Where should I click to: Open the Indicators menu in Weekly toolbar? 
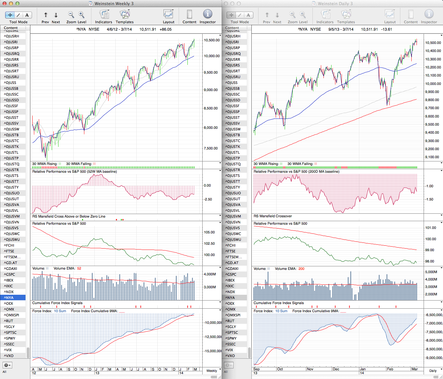pyautogui.click(x=104, y=15)
